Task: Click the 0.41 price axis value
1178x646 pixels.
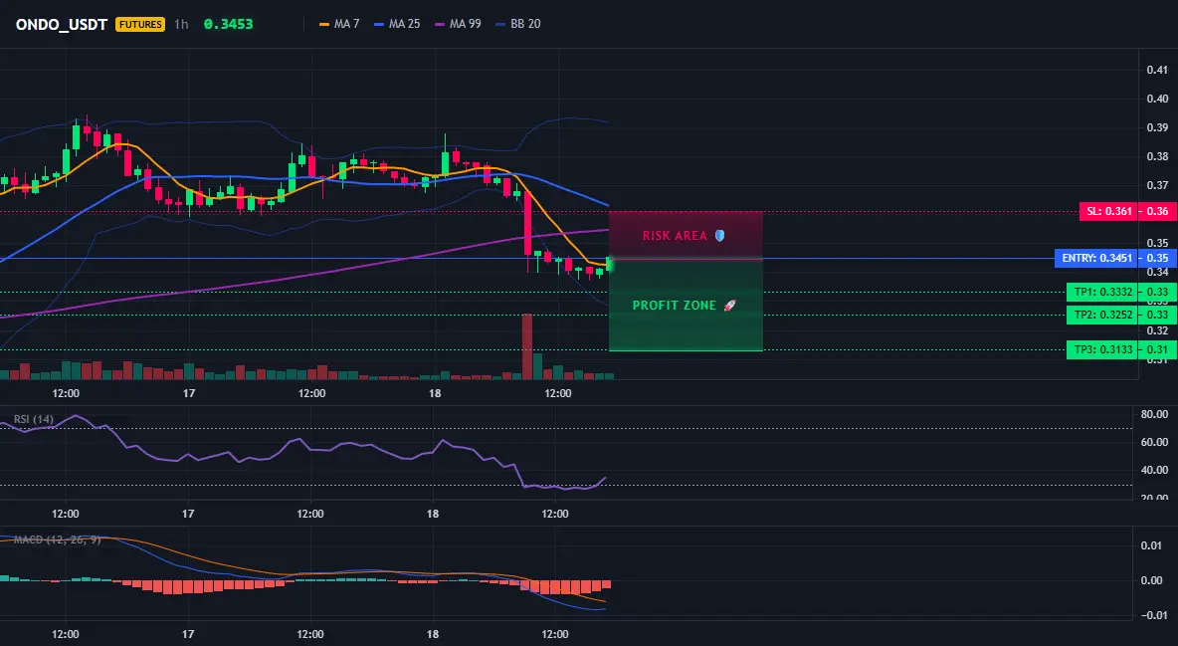Action: [x=1157, y=70]
